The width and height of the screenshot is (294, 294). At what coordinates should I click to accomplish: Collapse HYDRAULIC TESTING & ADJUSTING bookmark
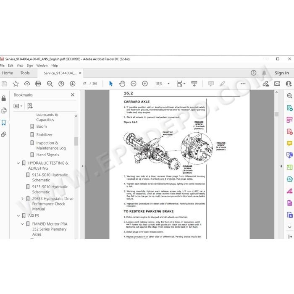tap(18, 163)
